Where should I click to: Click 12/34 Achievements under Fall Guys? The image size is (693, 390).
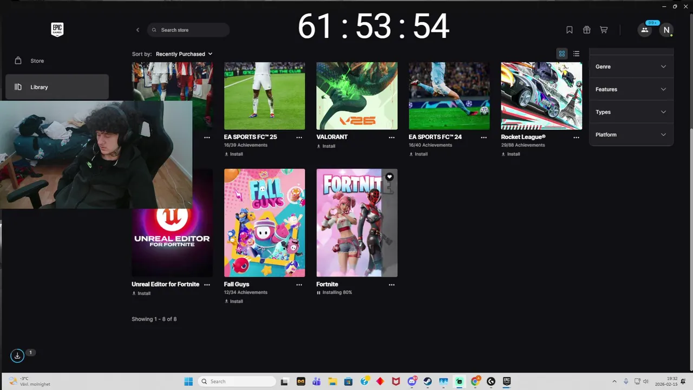pos(246,292)
